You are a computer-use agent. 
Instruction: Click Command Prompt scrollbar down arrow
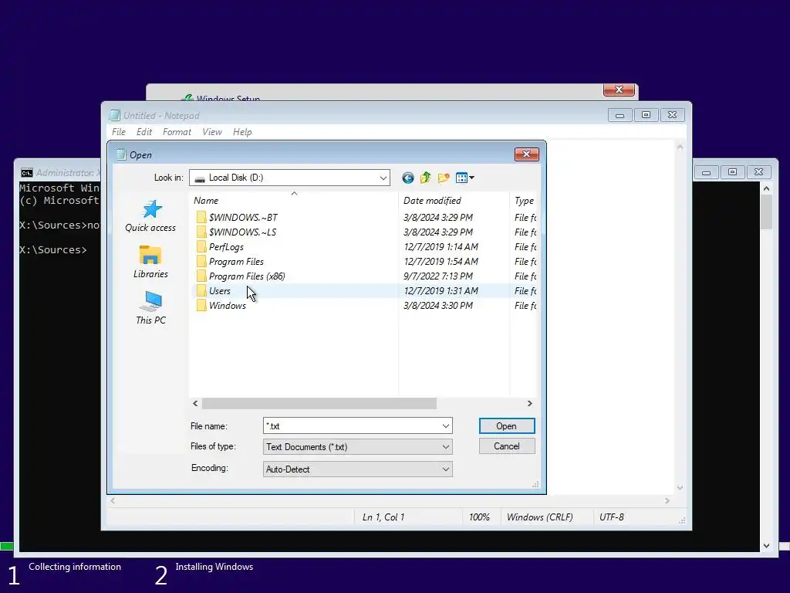point(766,545)
